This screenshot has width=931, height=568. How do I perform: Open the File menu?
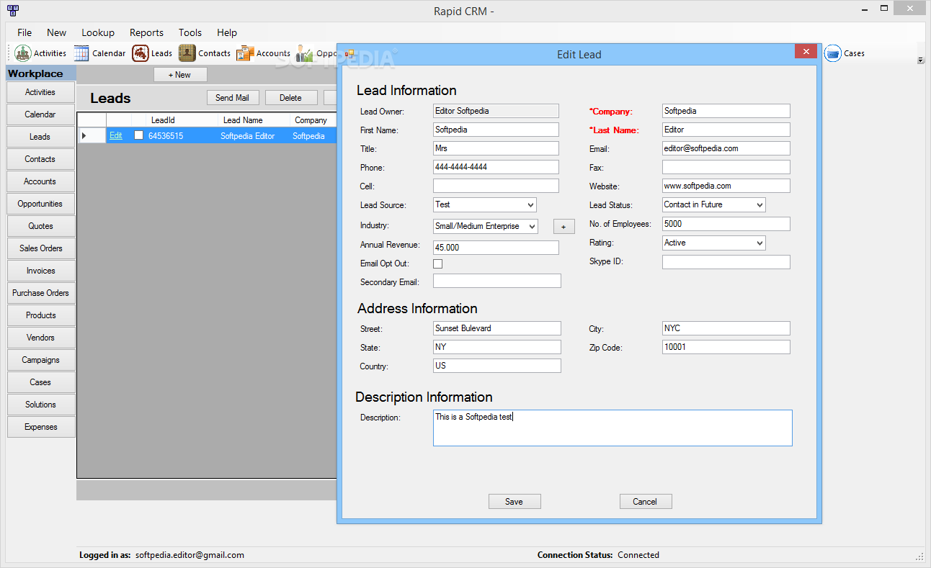tap(24, 32)
